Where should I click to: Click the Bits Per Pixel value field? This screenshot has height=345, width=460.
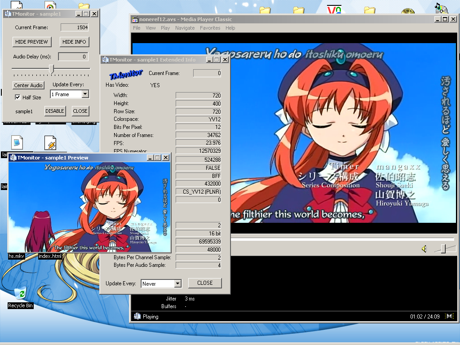coord(198,127)
